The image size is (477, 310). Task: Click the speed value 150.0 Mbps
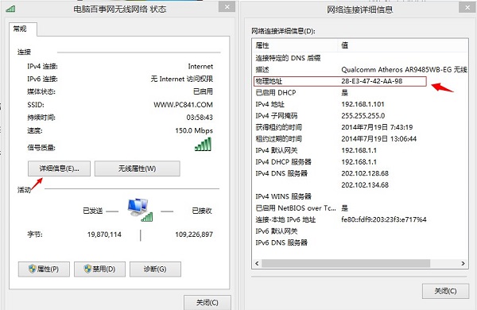tap(194, 131)
